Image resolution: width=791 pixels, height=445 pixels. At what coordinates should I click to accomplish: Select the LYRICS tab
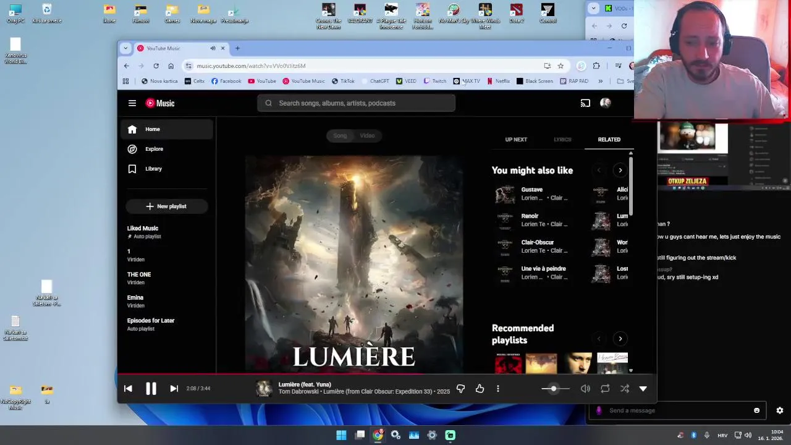[562, 140]
